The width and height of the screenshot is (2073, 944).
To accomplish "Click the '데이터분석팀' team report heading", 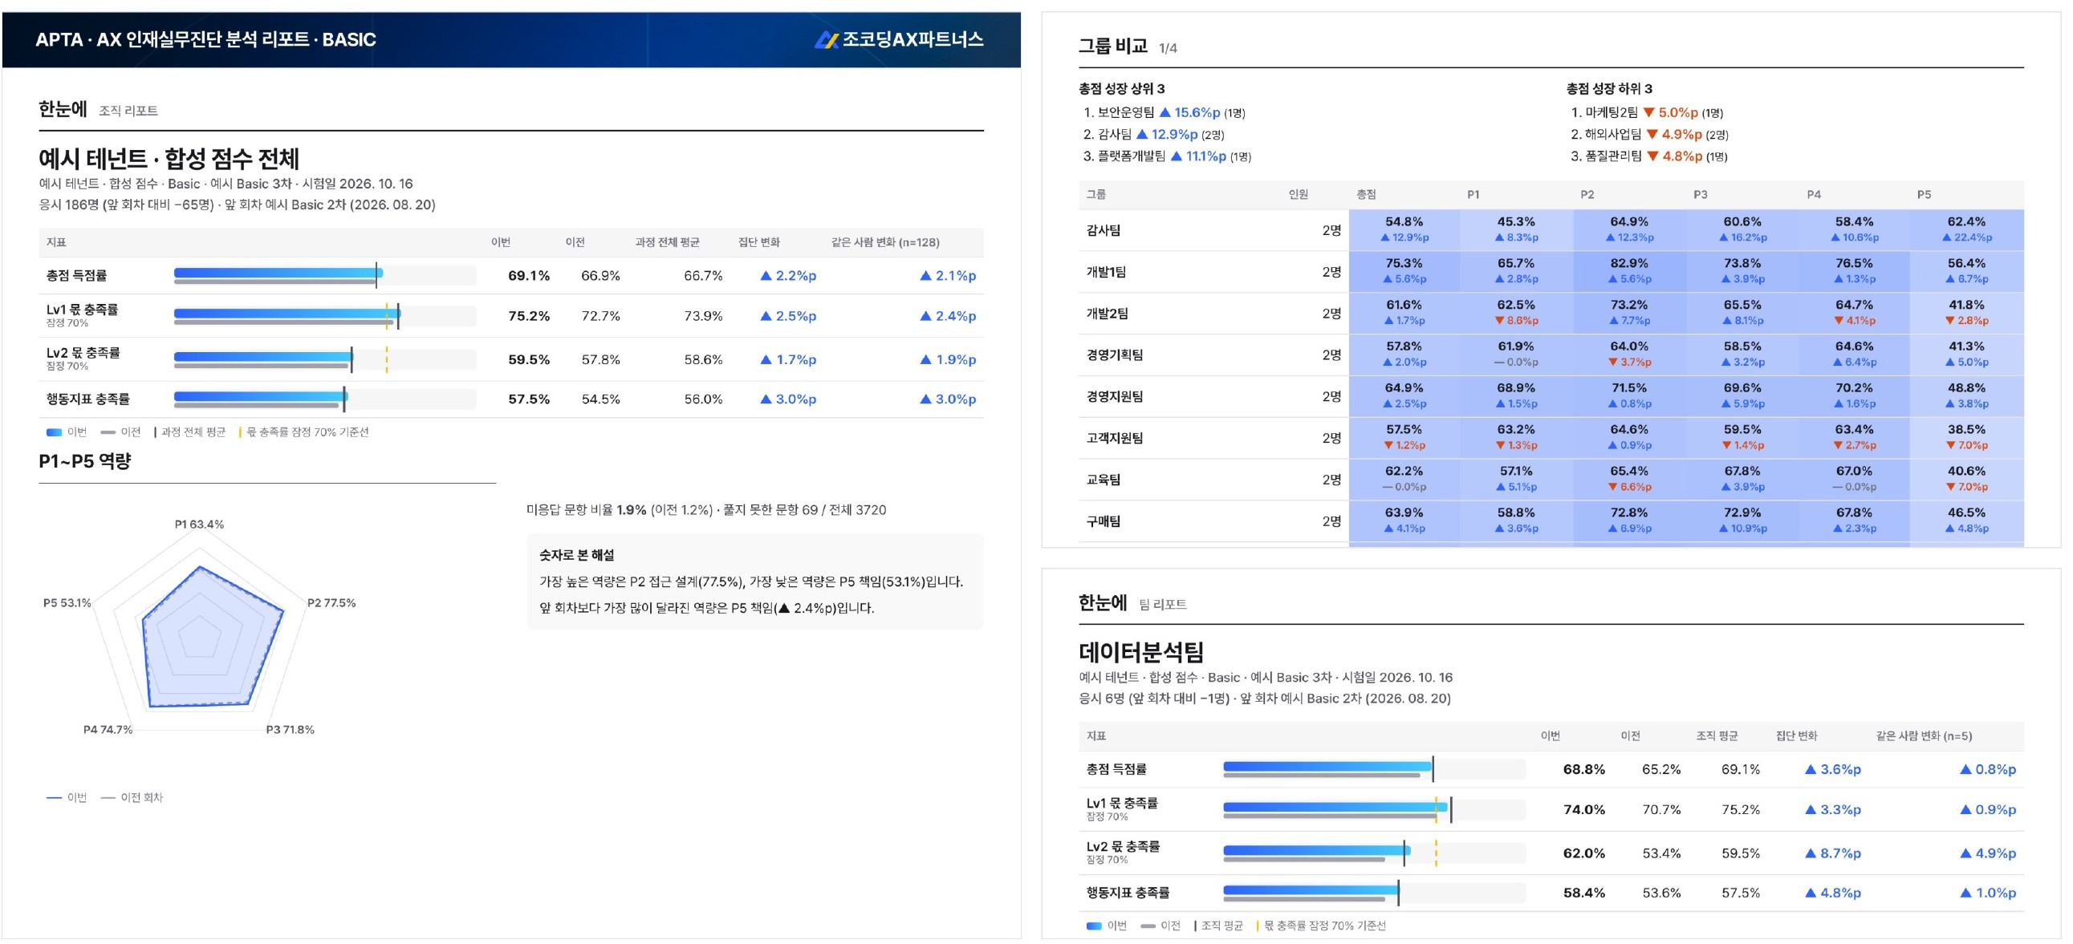I will click(x=1141, y=651).
